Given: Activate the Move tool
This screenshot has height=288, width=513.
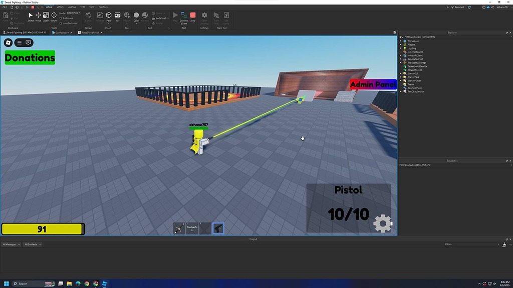Looking at the screenshot, I should click(x=38, y=17).
